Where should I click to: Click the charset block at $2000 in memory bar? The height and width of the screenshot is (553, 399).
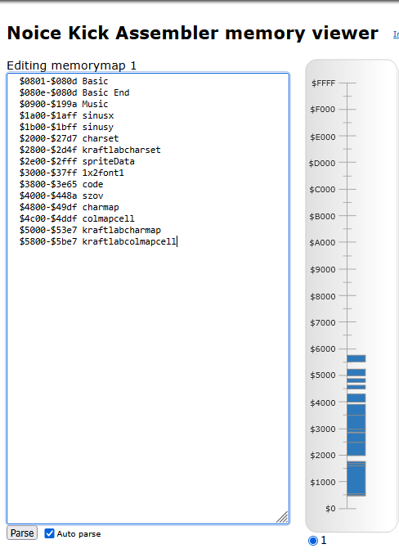356,449
